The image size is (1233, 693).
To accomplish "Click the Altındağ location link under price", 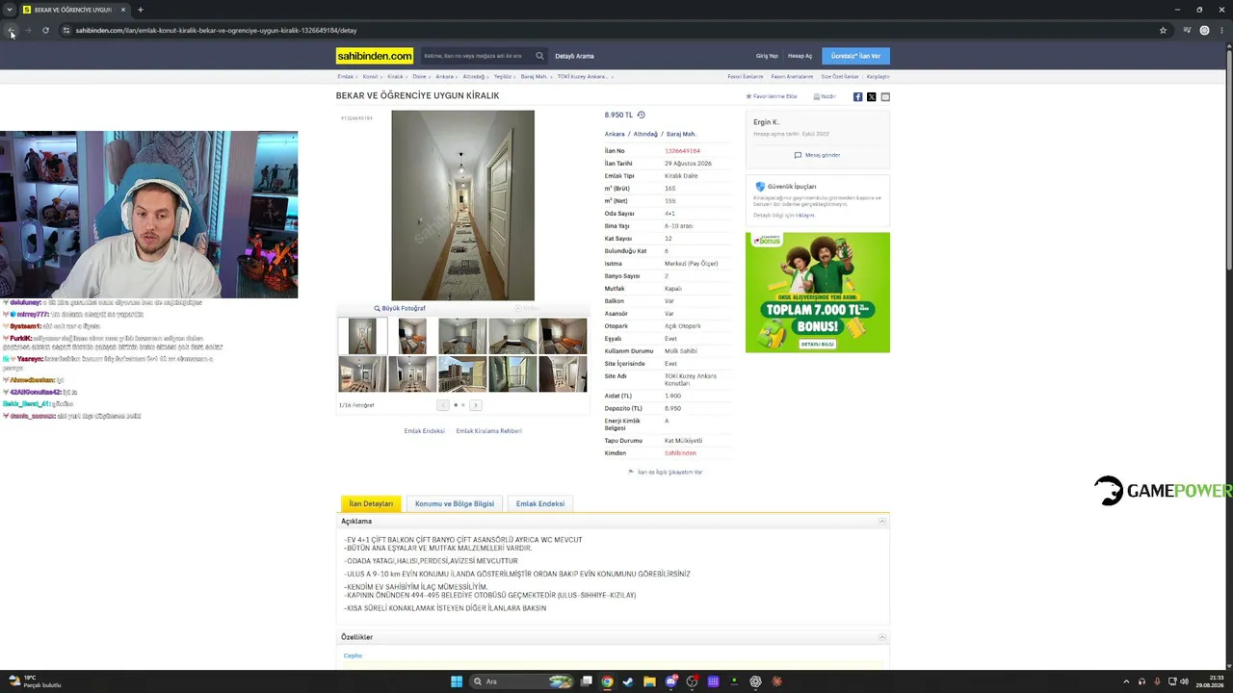I will click(645, 134).
